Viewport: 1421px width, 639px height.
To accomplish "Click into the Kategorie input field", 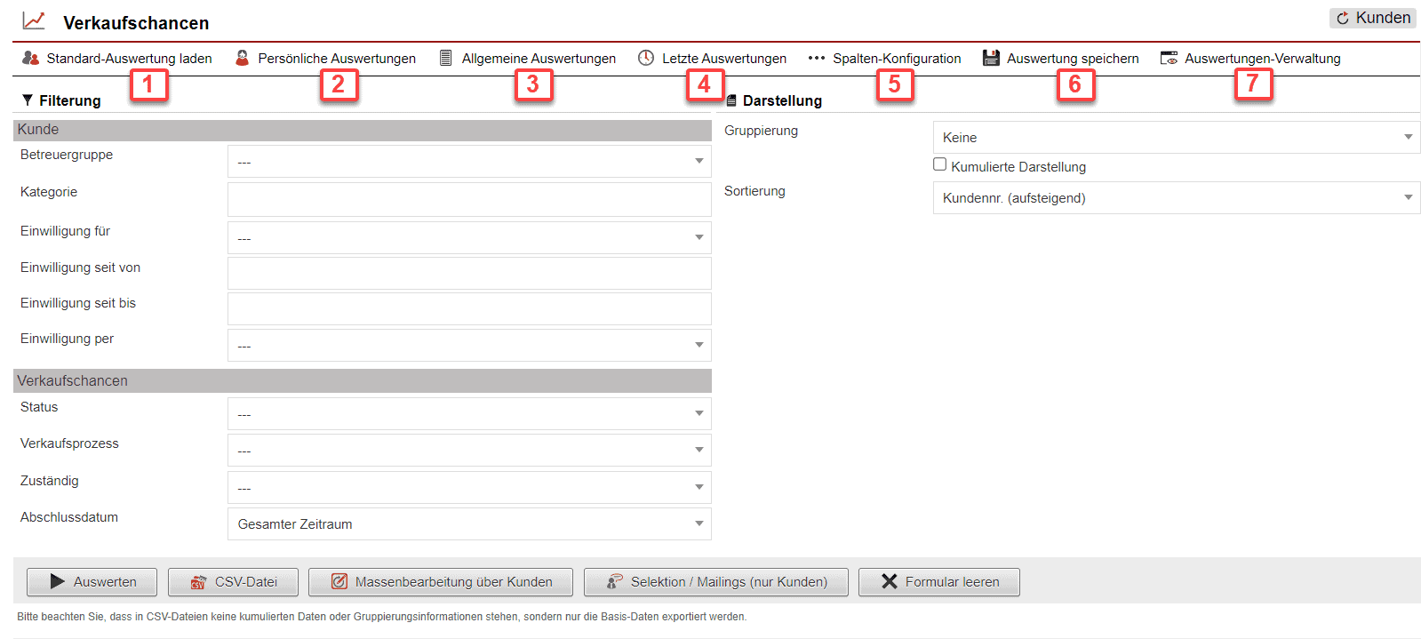I will pyautogui.click(x=469, y=200).
